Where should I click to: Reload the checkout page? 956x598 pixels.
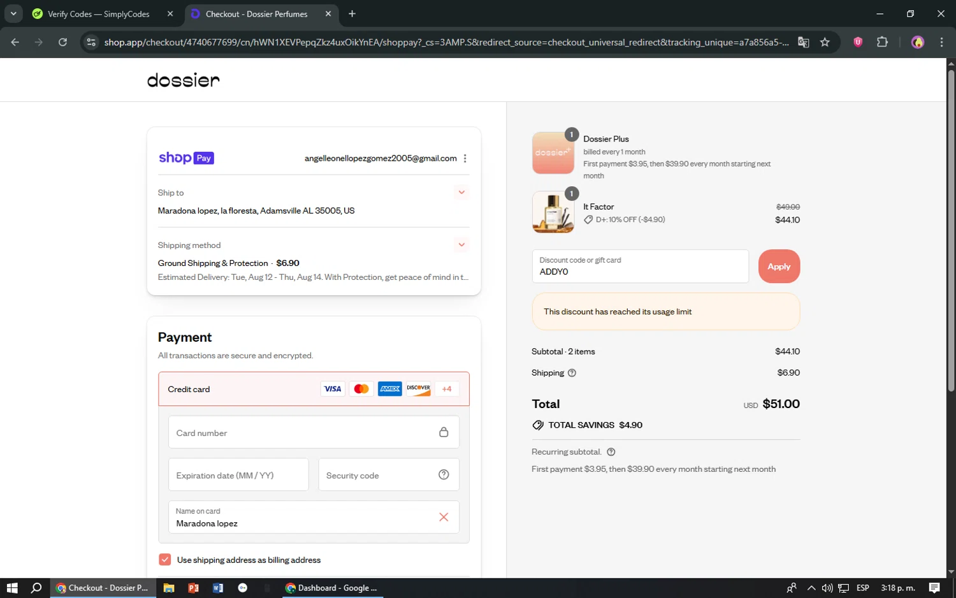62,42
